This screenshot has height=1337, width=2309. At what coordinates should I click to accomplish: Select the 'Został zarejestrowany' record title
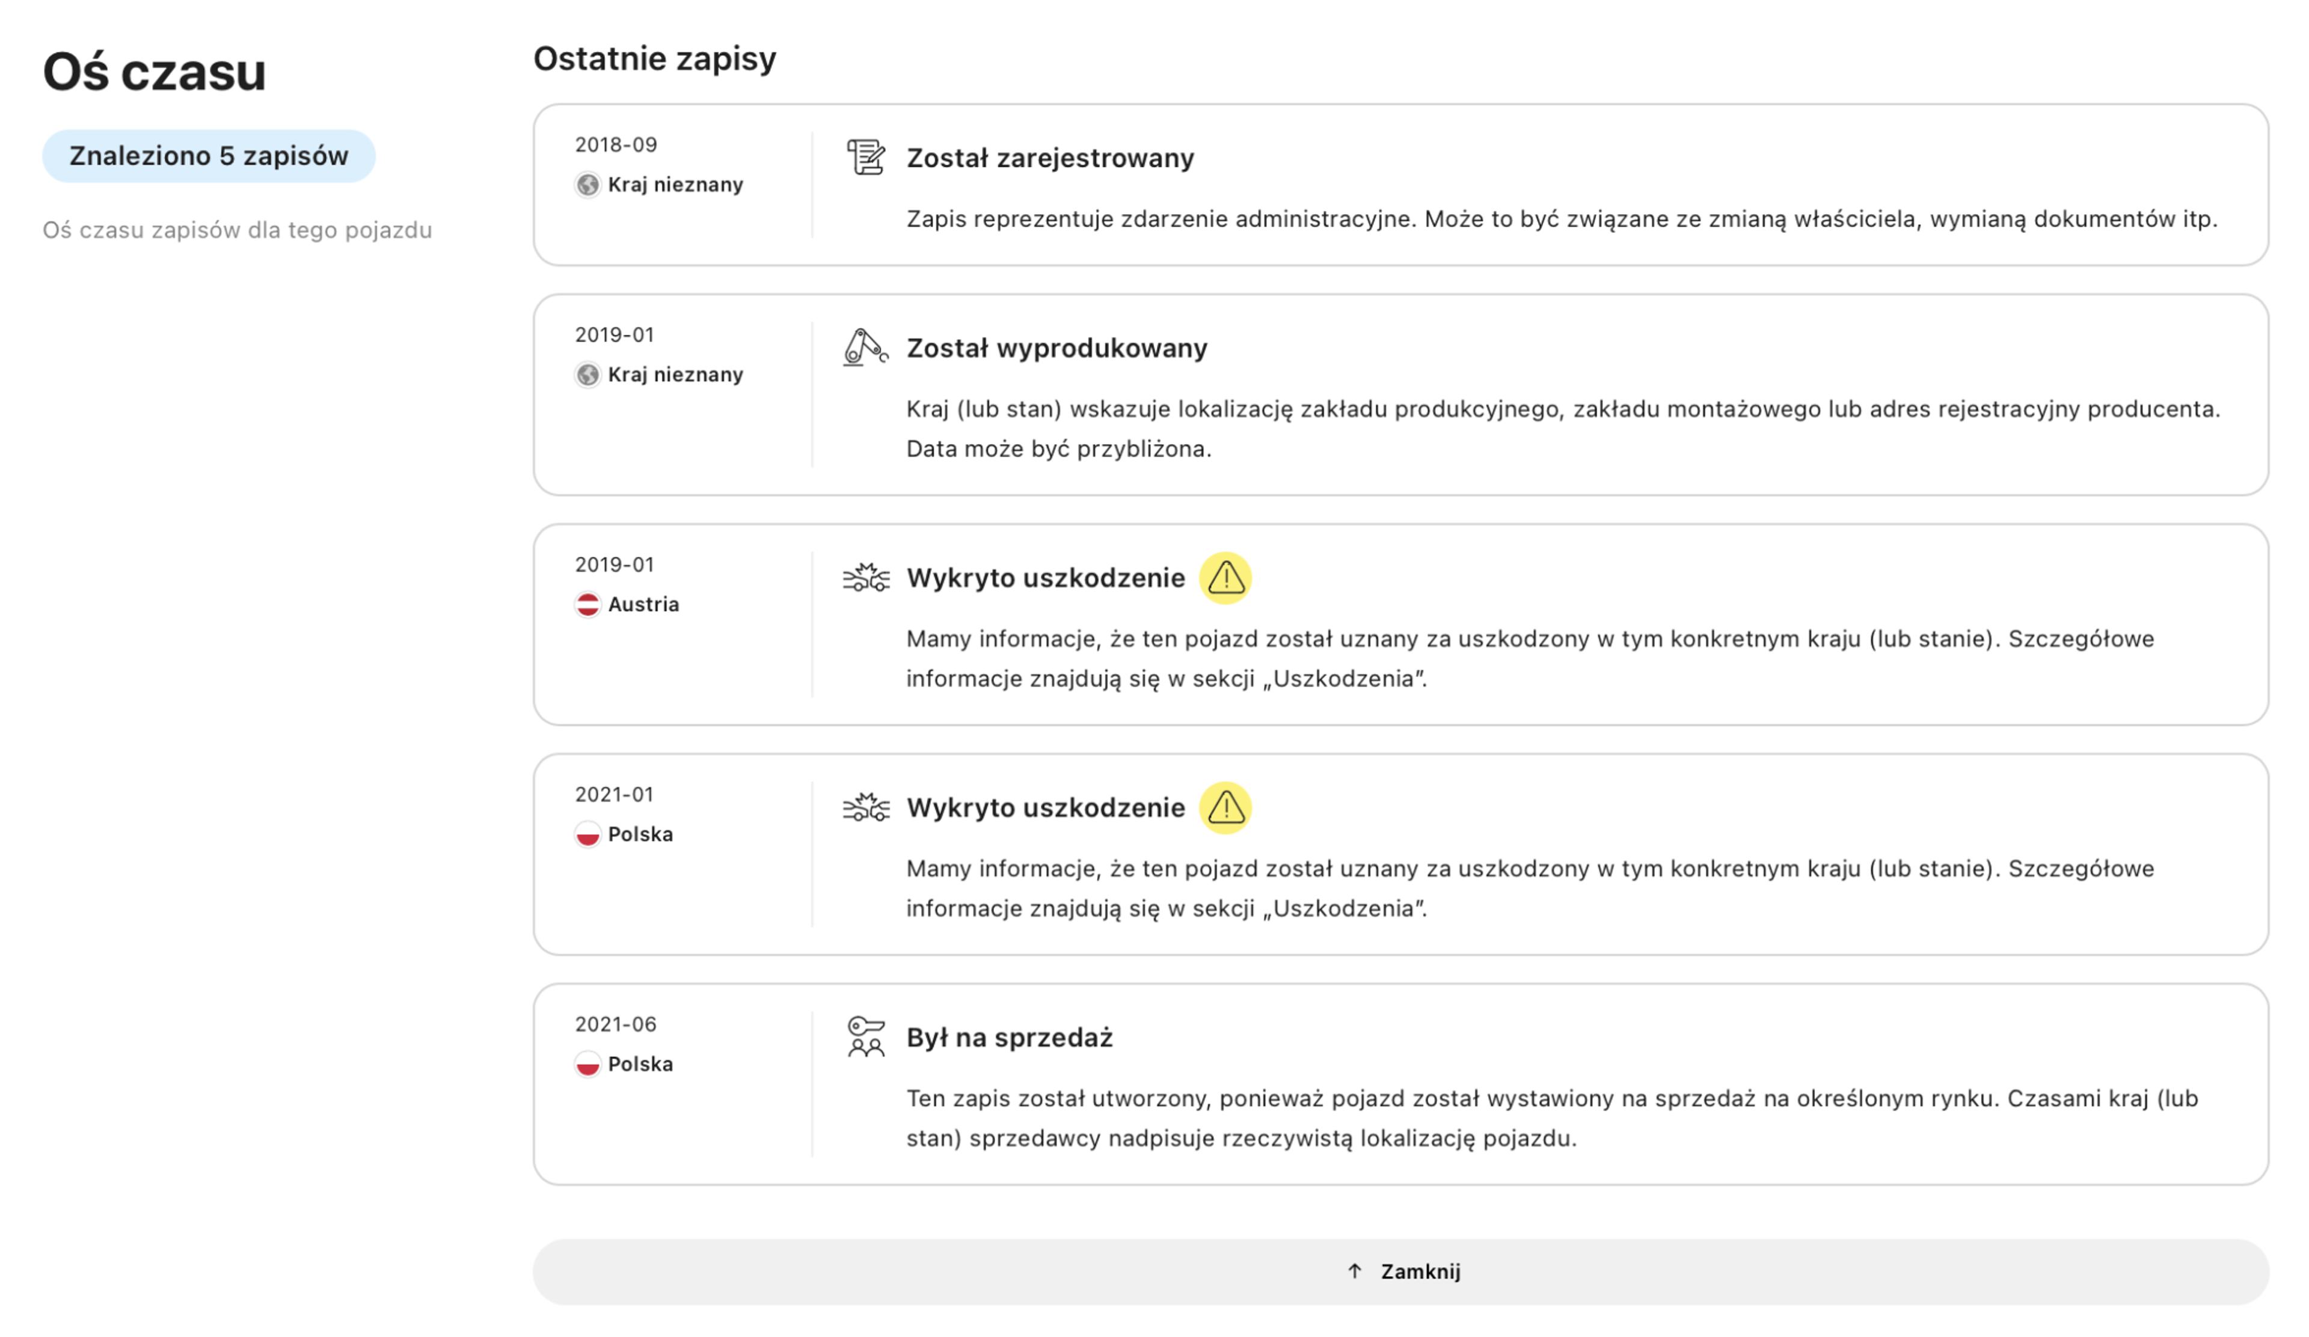pos(1050,158)
